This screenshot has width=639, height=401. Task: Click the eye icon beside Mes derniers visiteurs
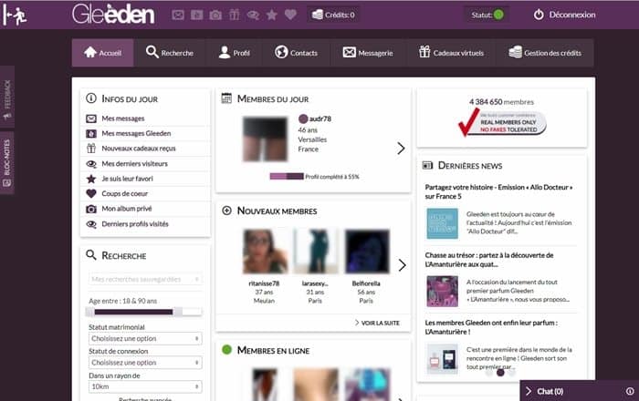click(x=91, y=164)
